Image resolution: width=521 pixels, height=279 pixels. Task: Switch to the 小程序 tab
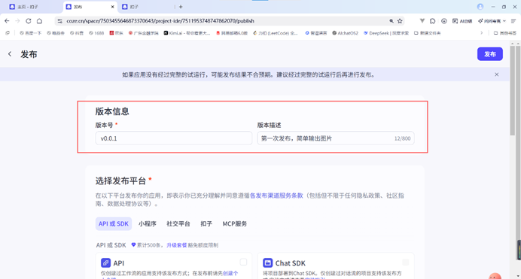click(x=148, y=223)
